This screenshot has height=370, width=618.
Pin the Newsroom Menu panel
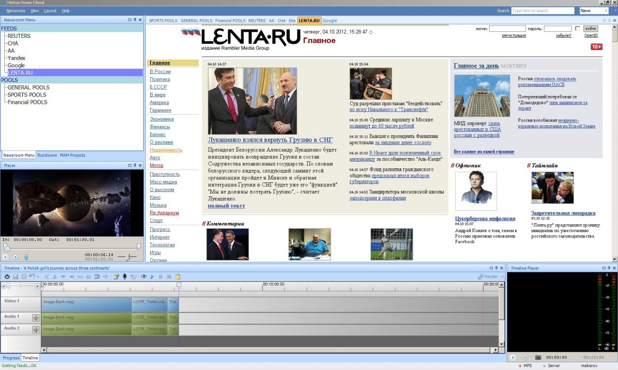[x=135, y=20]
